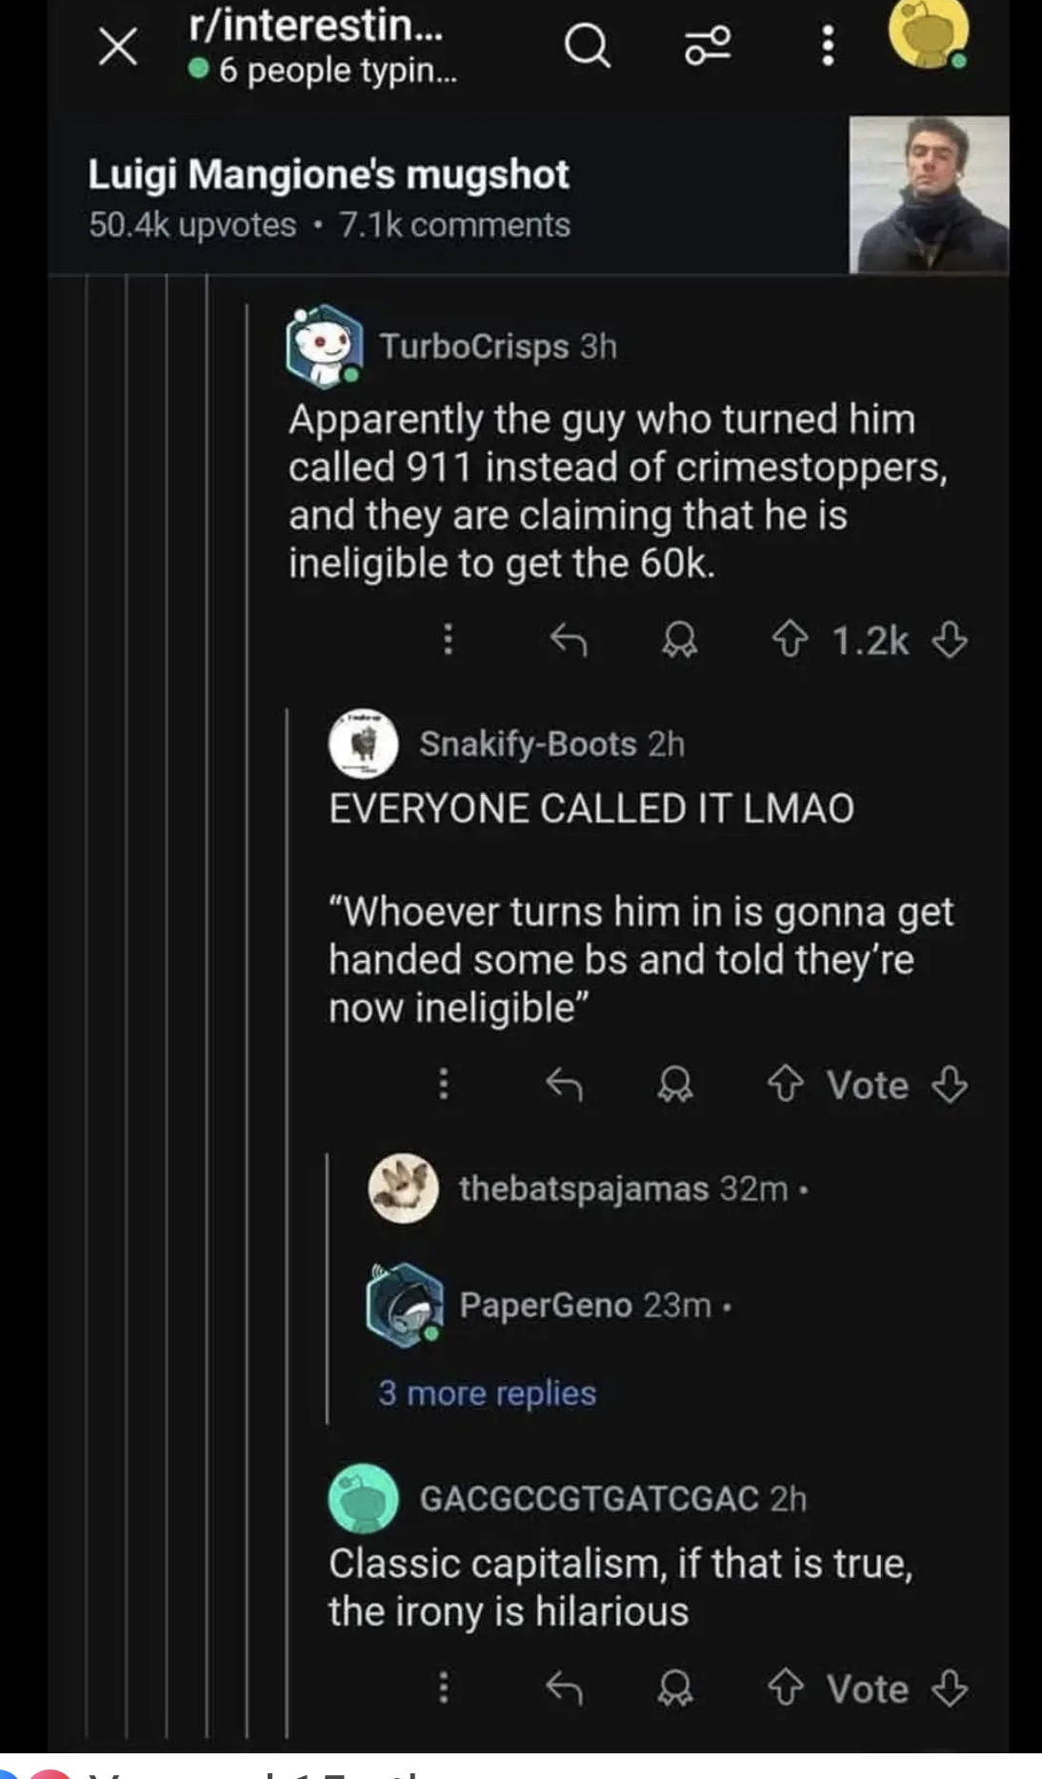
Task: Upvote TurboCrisps' comment
Action: pos(789,640)
